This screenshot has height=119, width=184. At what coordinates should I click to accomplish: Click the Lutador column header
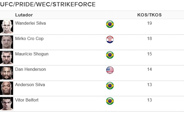coord(24,15)
